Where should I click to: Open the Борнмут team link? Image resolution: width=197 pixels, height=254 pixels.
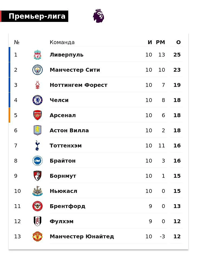pos(63,176)
